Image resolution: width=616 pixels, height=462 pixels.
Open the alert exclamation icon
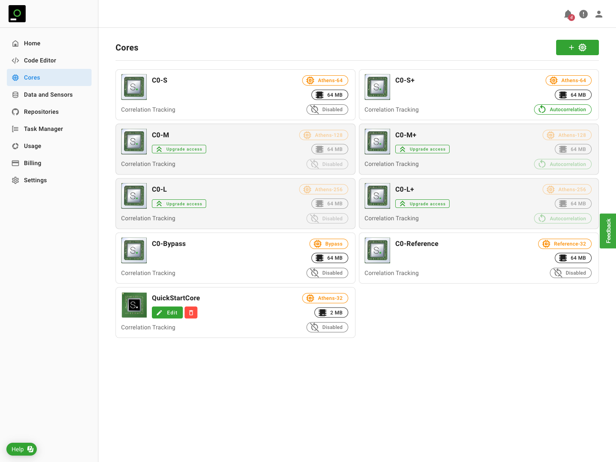click(583, 14)
